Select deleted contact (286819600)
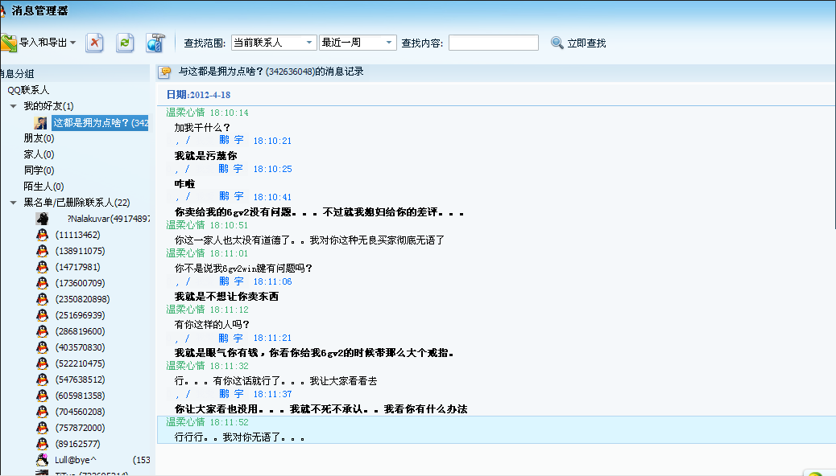 click(x=80, y=331)
